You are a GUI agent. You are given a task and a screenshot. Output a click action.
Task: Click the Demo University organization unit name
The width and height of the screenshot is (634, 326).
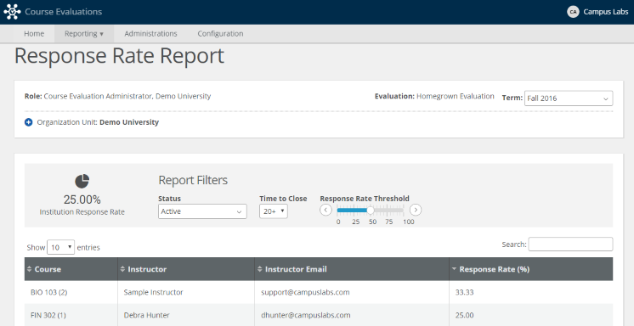[129, 122]
